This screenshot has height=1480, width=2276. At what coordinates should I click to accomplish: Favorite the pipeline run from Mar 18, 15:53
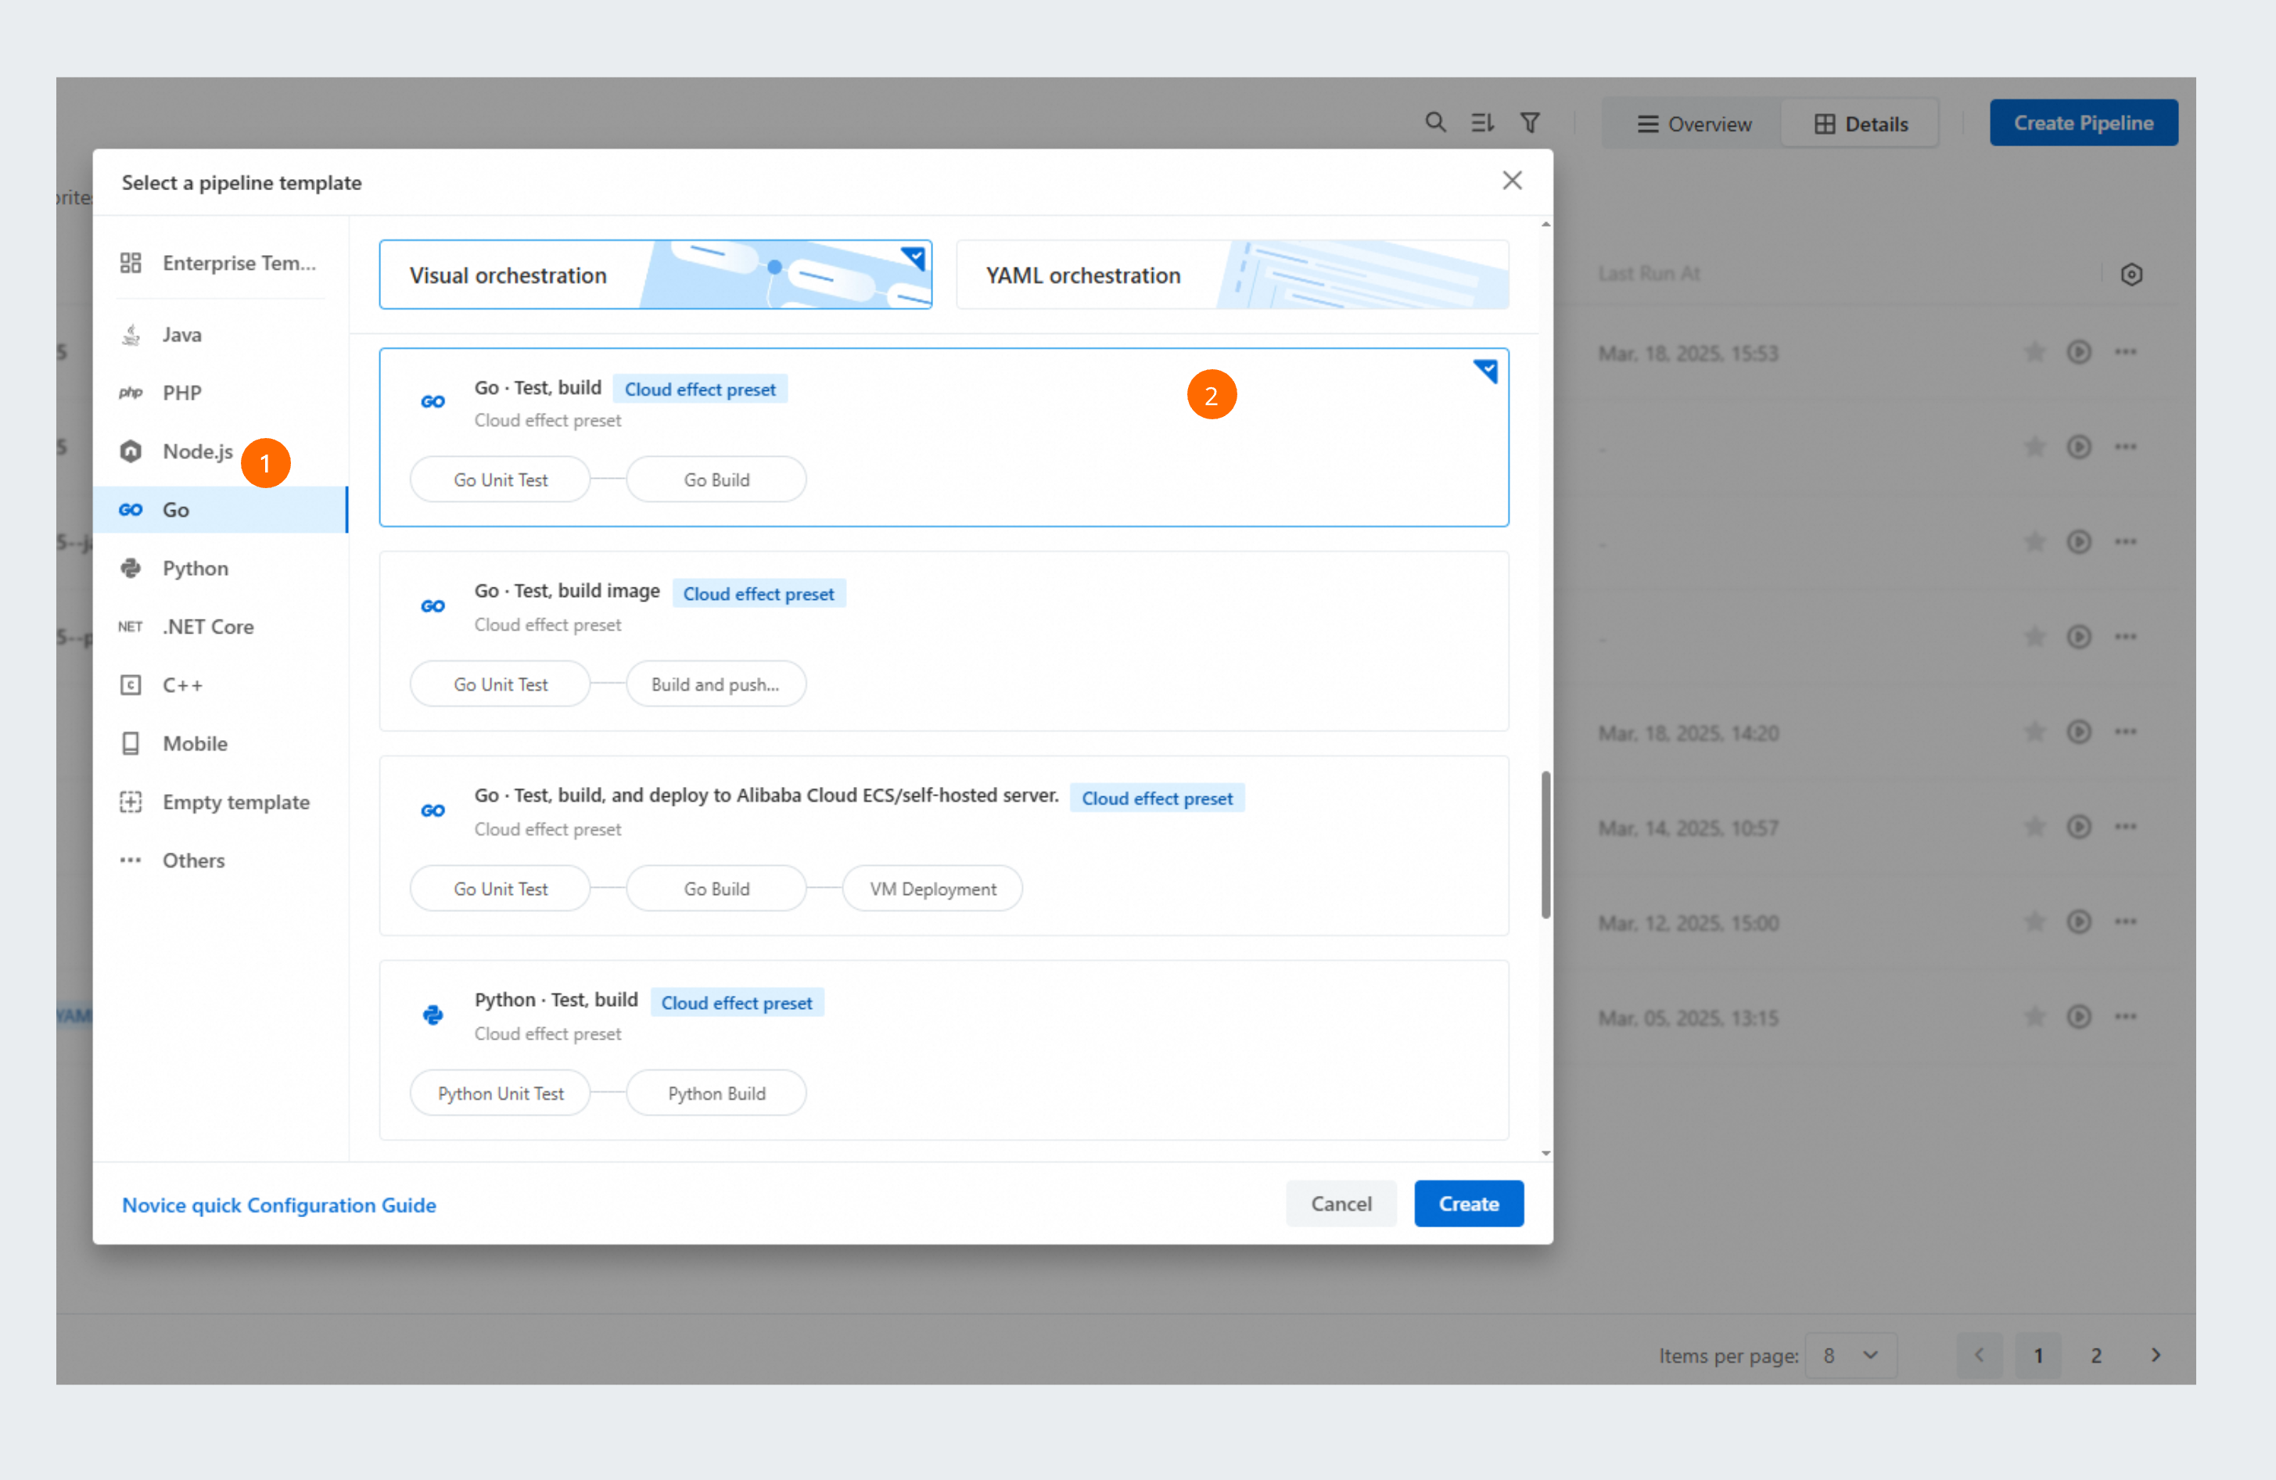[2035, 352]
